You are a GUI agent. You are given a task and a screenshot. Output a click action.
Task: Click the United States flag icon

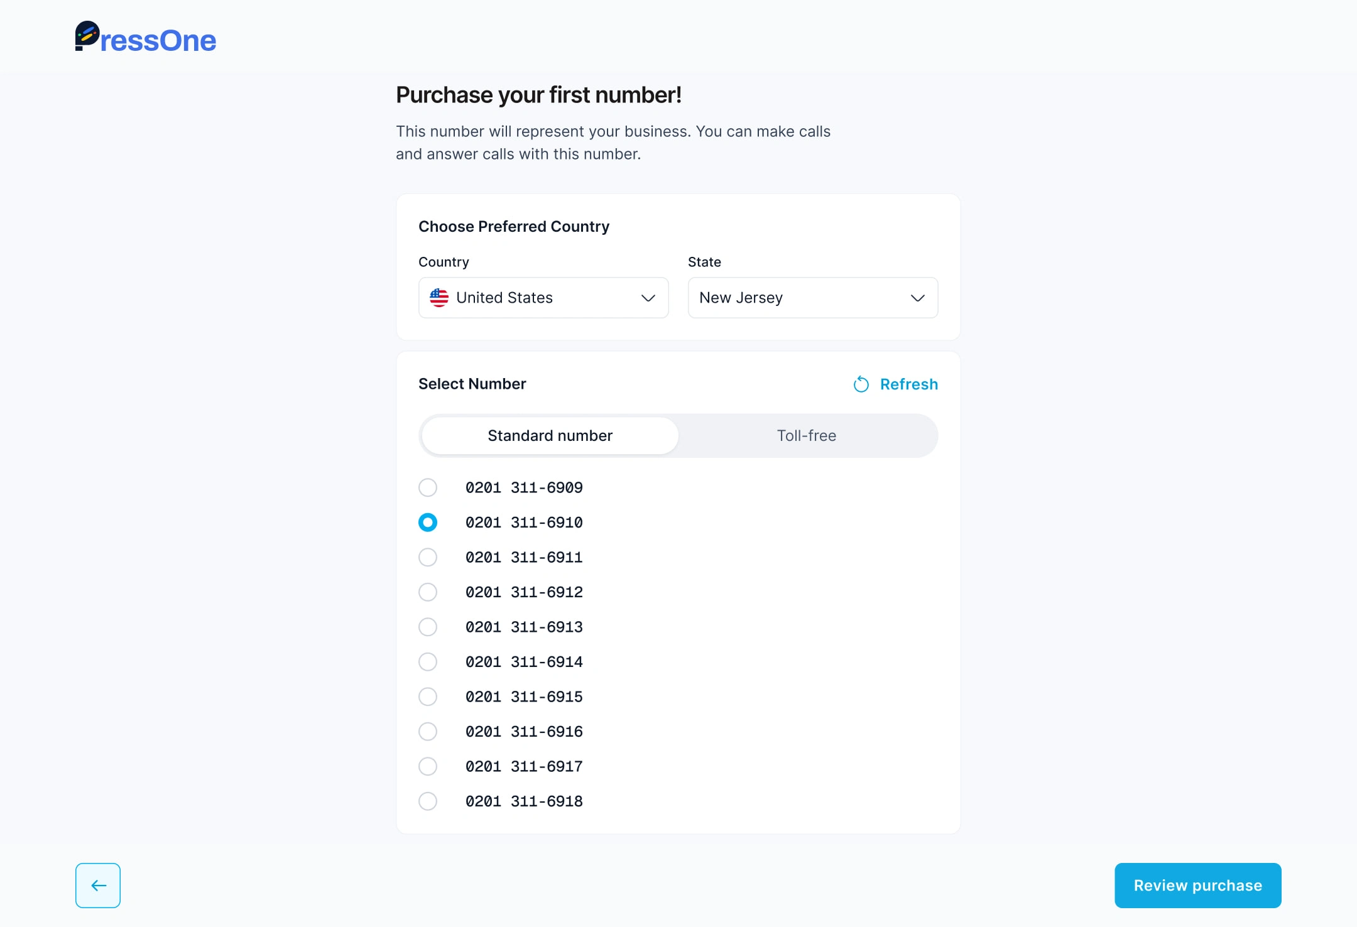(x=439, y=298)
